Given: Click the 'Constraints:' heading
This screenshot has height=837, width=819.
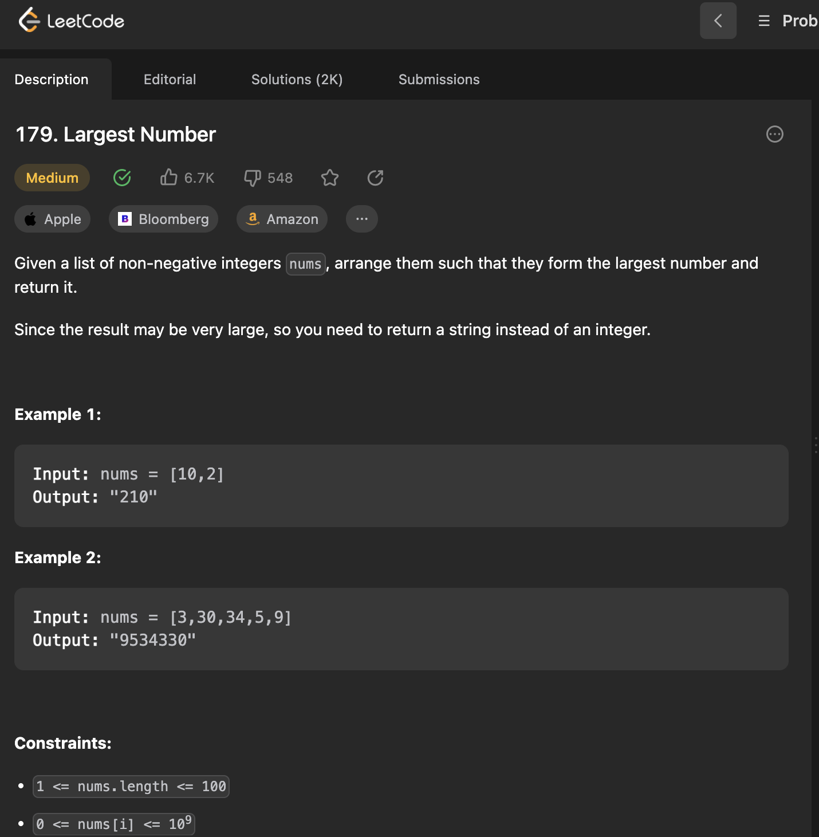Looking at the screenshot, I should pos(63,743).
